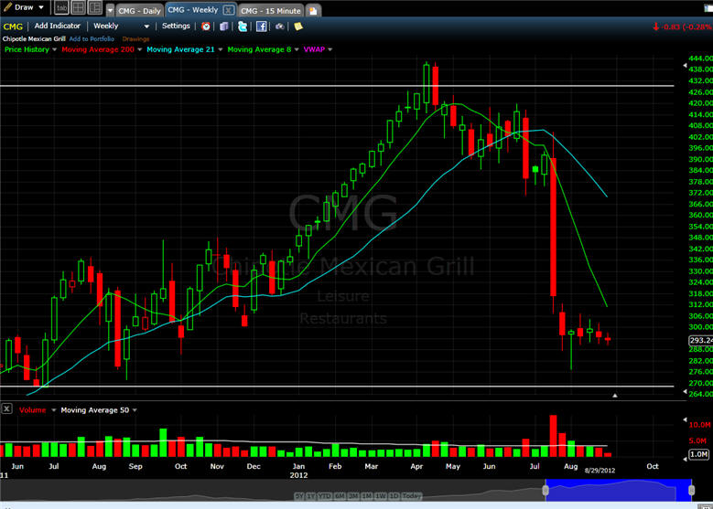This screenshot has height=509, width=713.
Task: Open chart Settings
Action: pos(176,26)
